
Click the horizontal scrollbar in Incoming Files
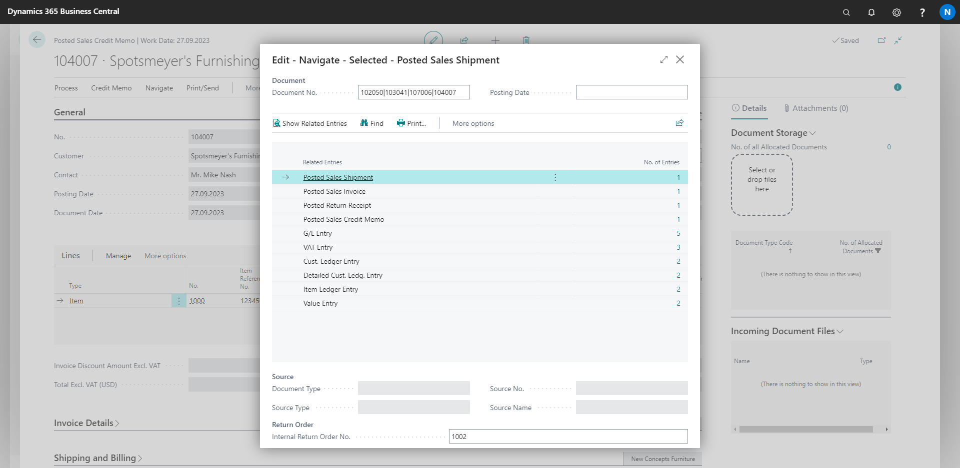[x=806, y=429]
